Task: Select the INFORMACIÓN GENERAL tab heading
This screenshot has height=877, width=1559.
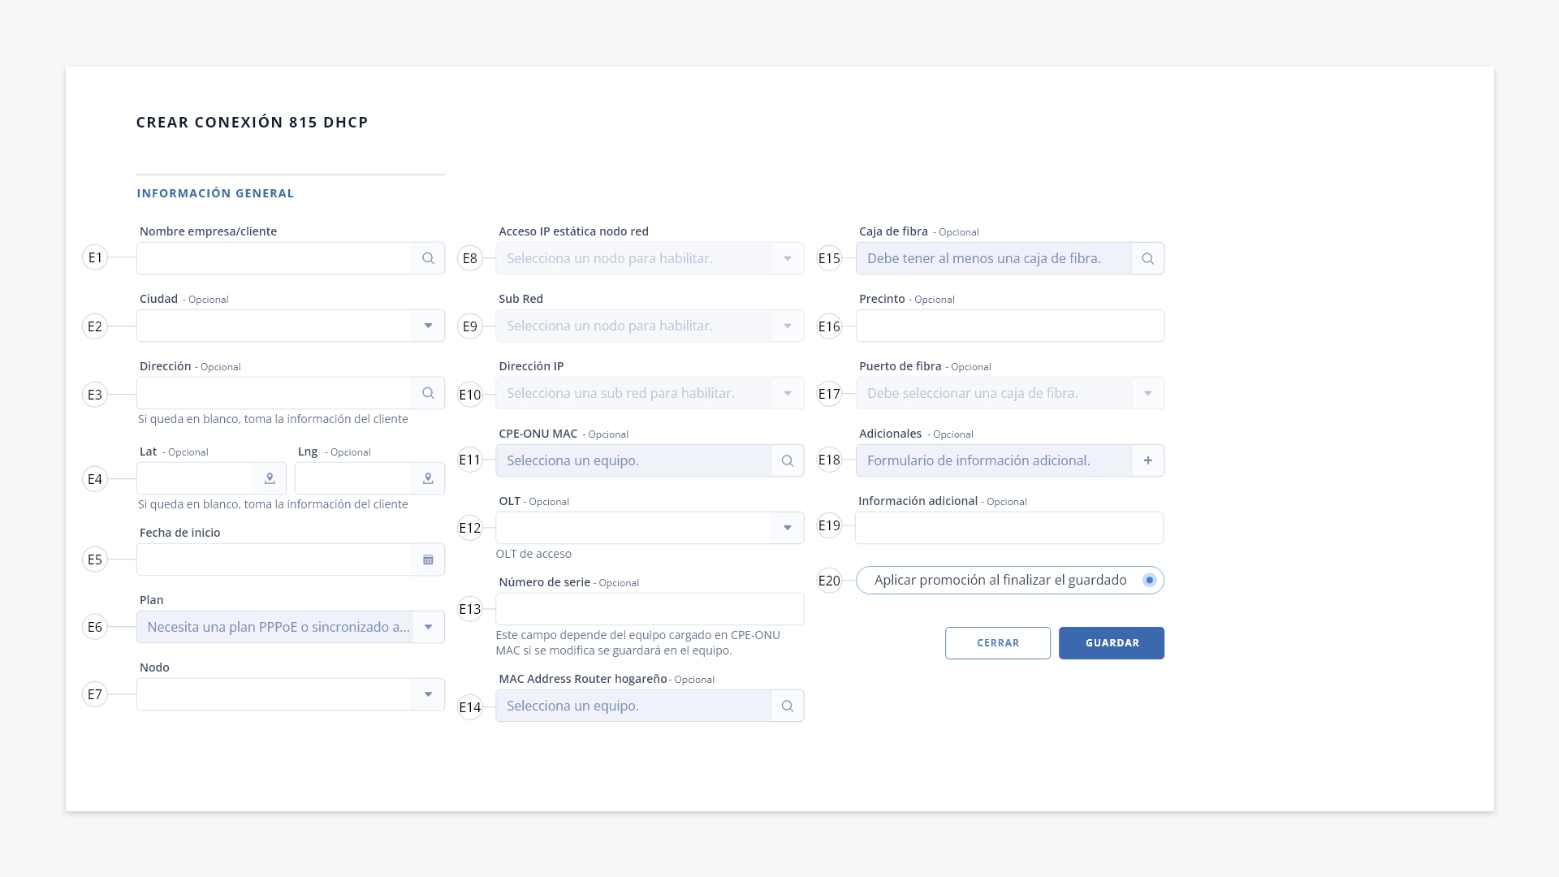Action: click(x=215, y=193)
